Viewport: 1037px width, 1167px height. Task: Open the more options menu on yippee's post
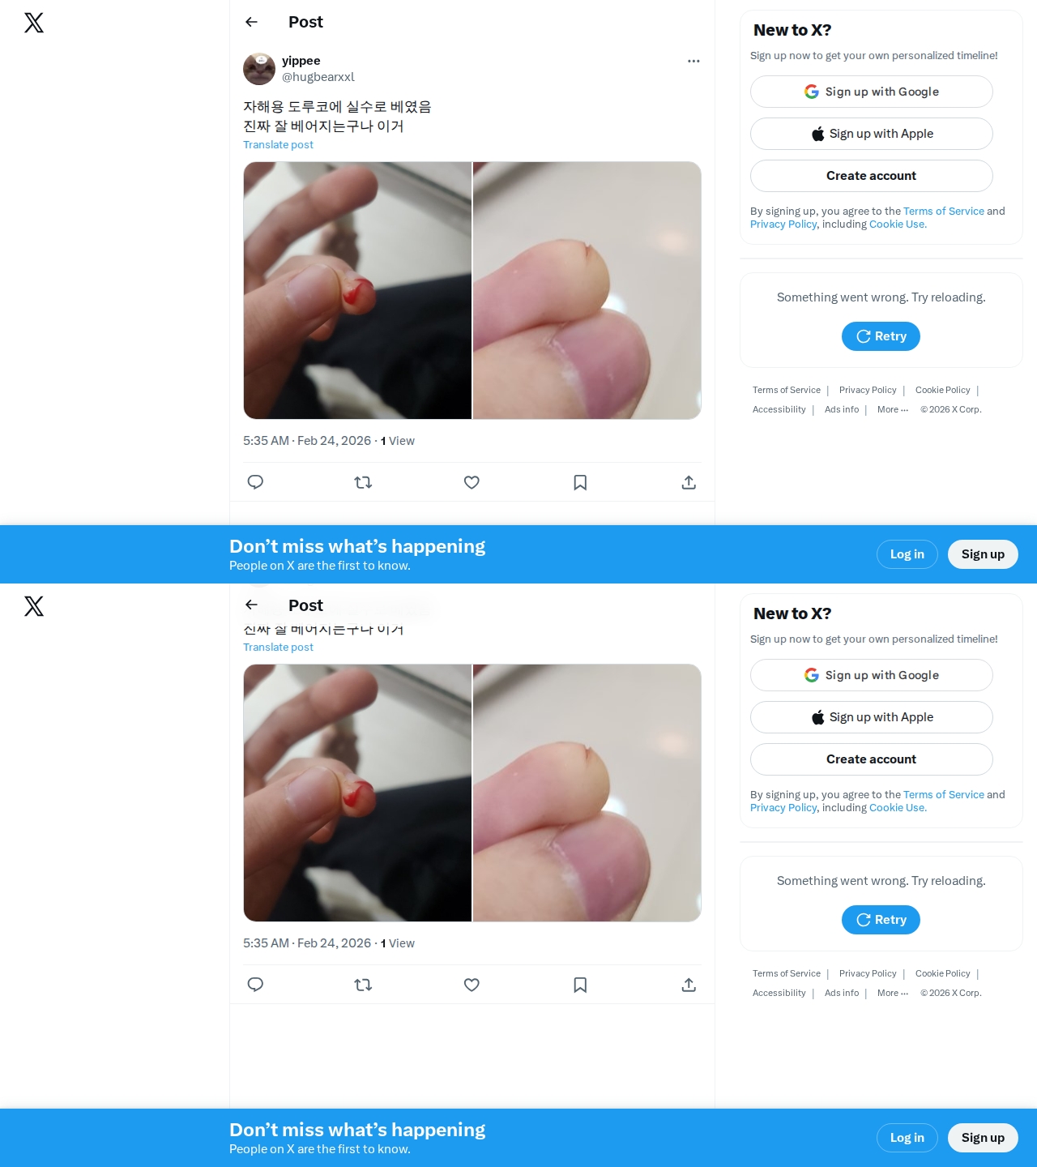[693, 61]
